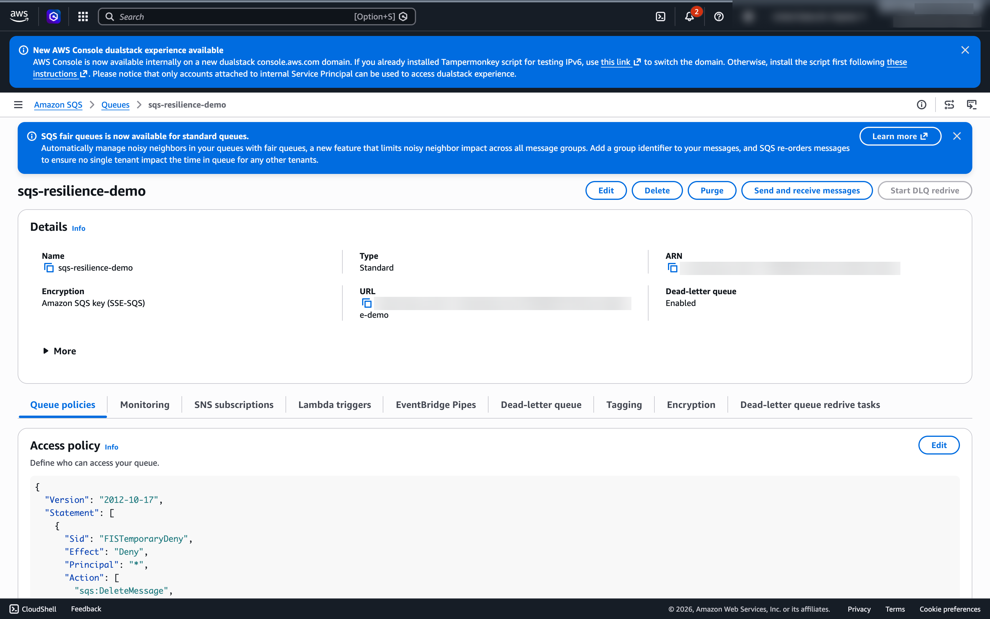Switch to the Monitoring tab
This screenshot has width=990, height=619.
pos(145,404)
